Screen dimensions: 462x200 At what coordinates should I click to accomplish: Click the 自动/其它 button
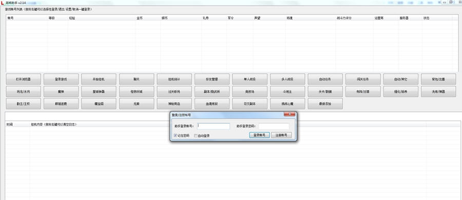click(401, 79)
